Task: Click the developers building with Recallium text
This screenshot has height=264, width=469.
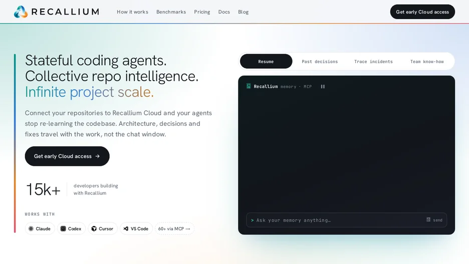Action: (x=96, y=189)
